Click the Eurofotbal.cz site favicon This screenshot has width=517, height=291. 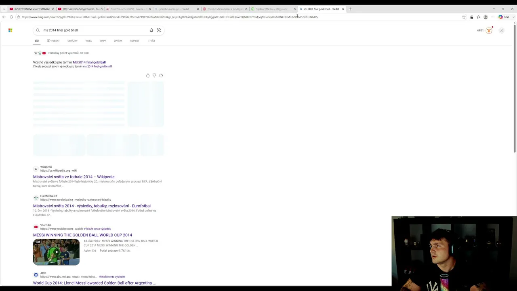click(x=36, y=198)
